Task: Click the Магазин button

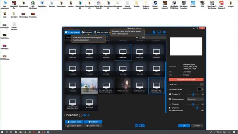Action: click(93, 122)
